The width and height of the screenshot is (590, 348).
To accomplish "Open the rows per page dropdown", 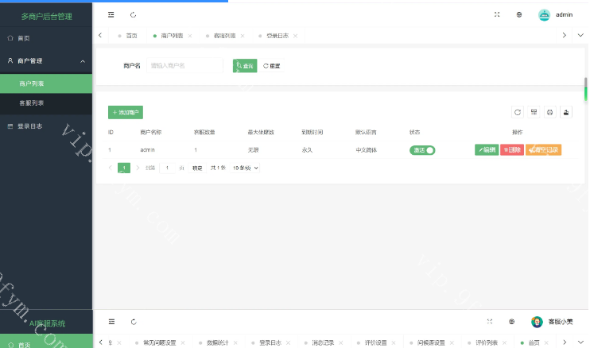I will click(x=246, y=168).
